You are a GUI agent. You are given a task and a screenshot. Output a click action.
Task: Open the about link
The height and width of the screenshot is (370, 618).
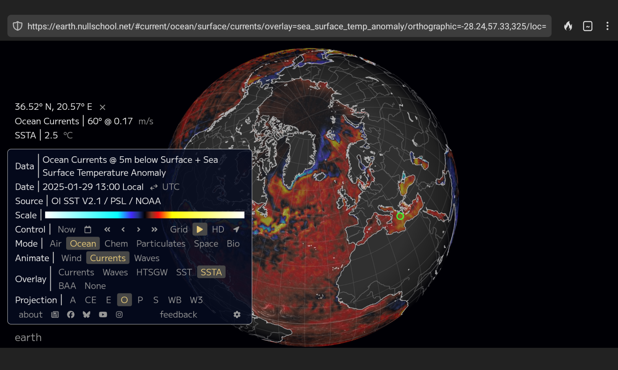click(x=31, y=315)
